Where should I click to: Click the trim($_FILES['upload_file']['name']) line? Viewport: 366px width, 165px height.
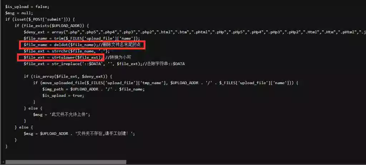[x=82, y=38]
